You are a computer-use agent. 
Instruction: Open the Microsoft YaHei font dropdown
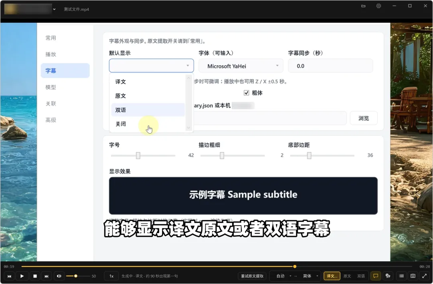[x=241, y=66]
